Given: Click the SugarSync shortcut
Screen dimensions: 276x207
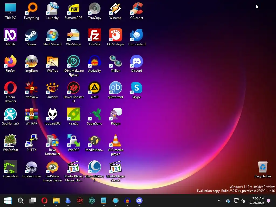Looking at the screenshot, I should 95,116.
